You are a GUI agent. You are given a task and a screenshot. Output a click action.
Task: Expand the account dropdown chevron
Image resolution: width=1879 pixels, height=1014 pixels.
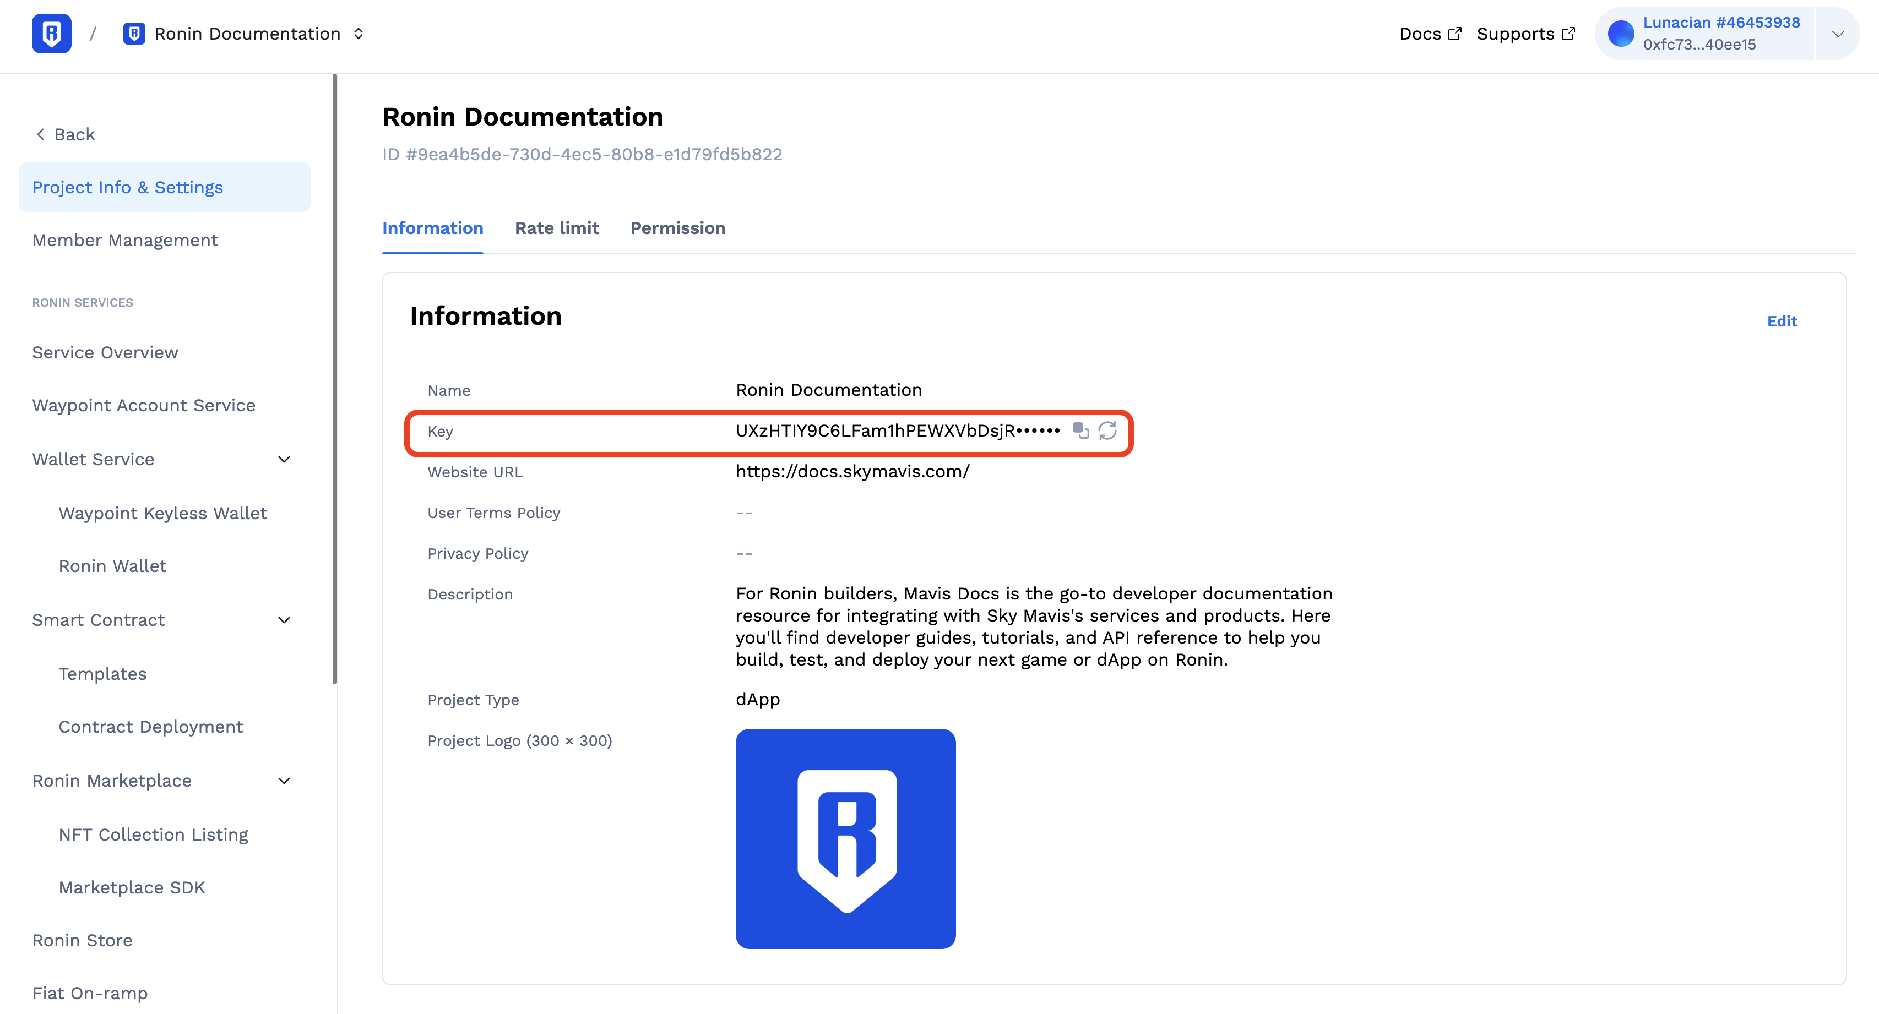click(x=1838, y=34)
